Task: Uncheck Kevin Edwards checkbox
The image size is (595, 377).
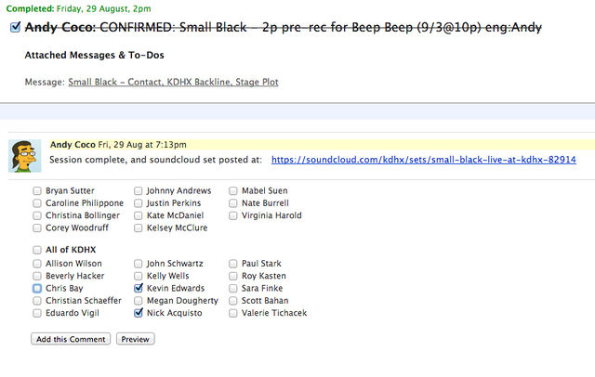Action: [139, 289]
